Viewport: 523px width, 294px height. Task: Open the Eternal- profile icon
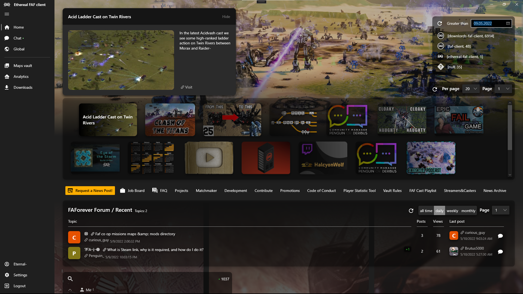coord(7,264)
